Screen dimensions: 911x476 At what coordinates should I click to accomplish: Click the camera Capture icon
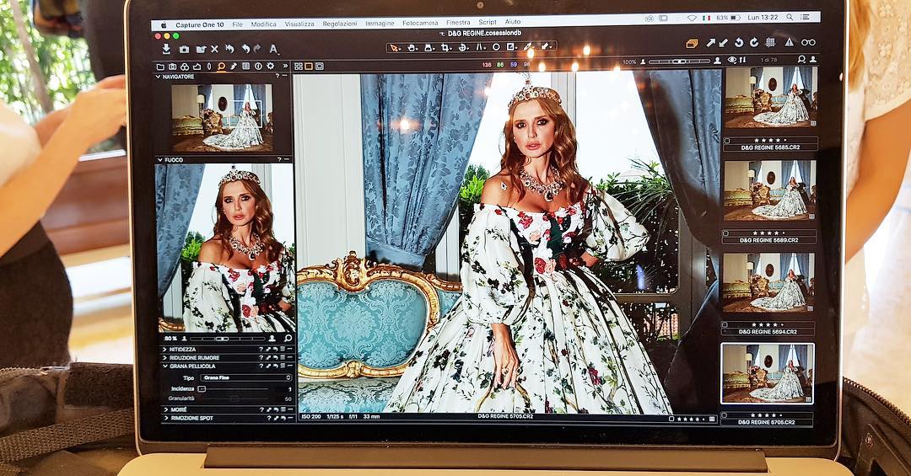(x=184, y=50)
